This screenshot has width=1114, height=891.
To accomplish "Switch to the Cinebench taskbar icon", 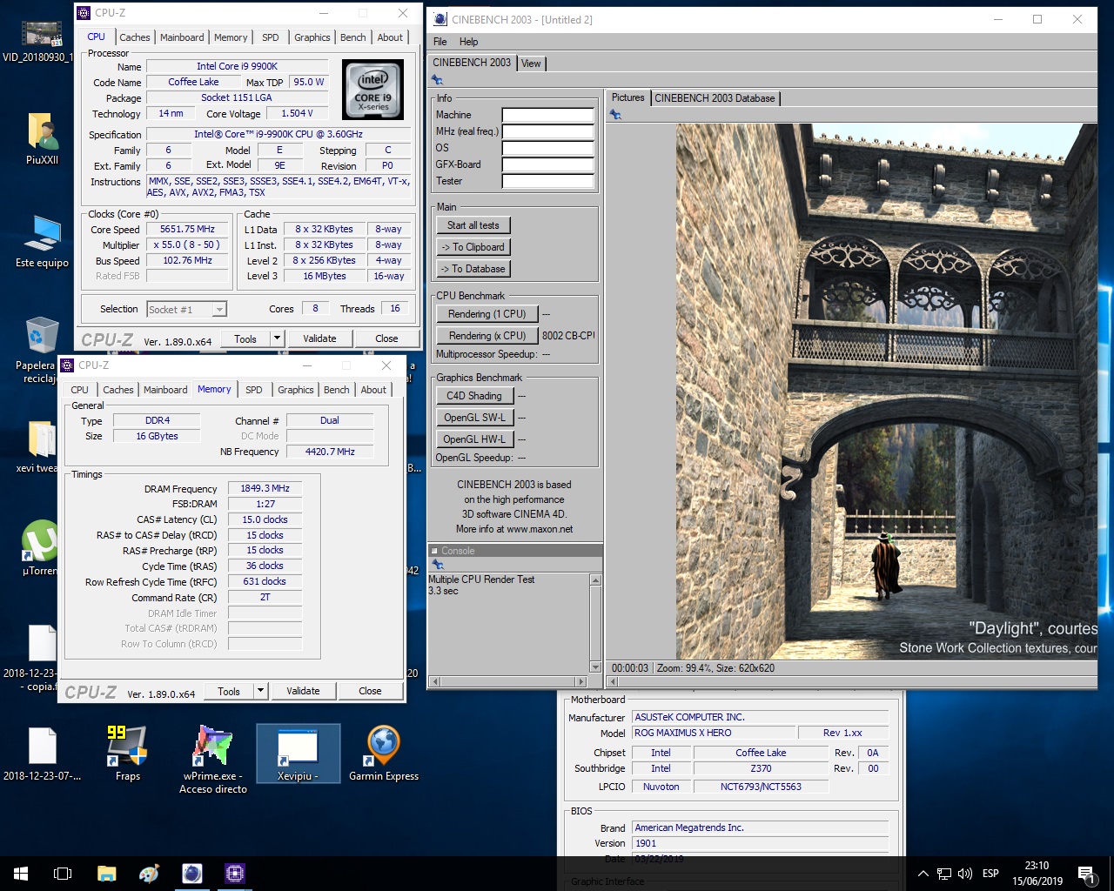I will click(x=191, y=873).
